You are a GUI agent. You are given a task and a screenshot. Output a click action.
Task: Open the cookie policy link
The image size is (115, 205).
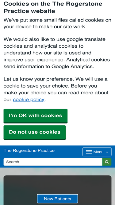(29, 100)
